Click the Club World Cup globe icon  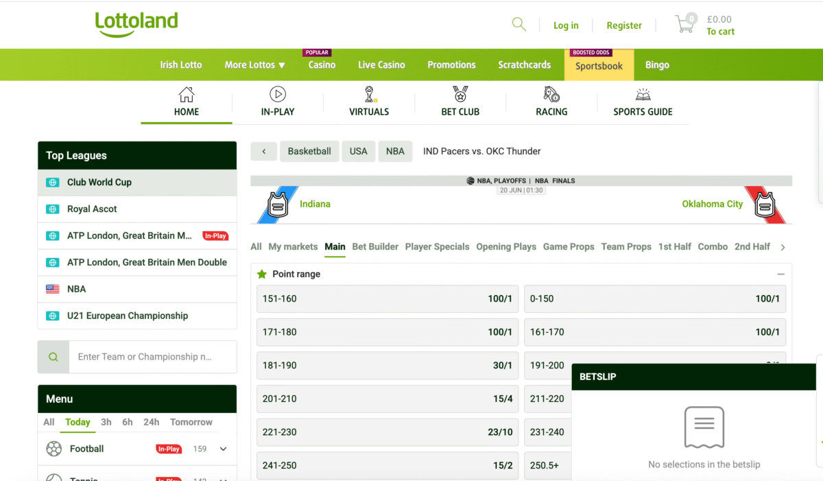(x=52, y=183)
